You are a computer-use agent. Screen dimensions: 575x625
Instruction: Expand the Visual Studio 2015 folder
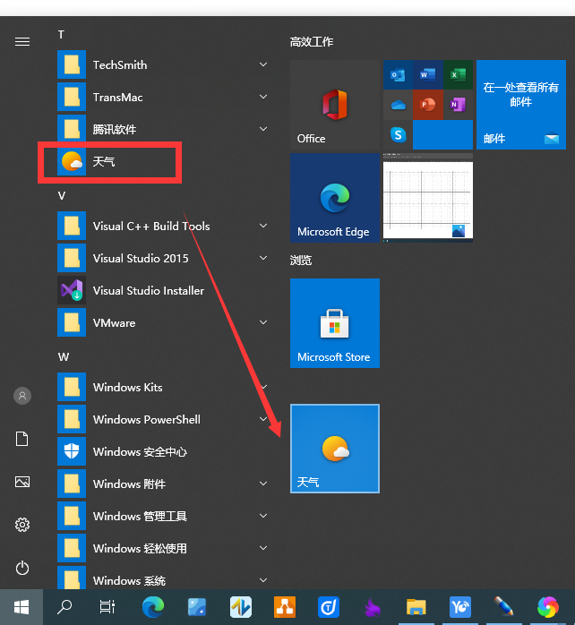point(263,258)
